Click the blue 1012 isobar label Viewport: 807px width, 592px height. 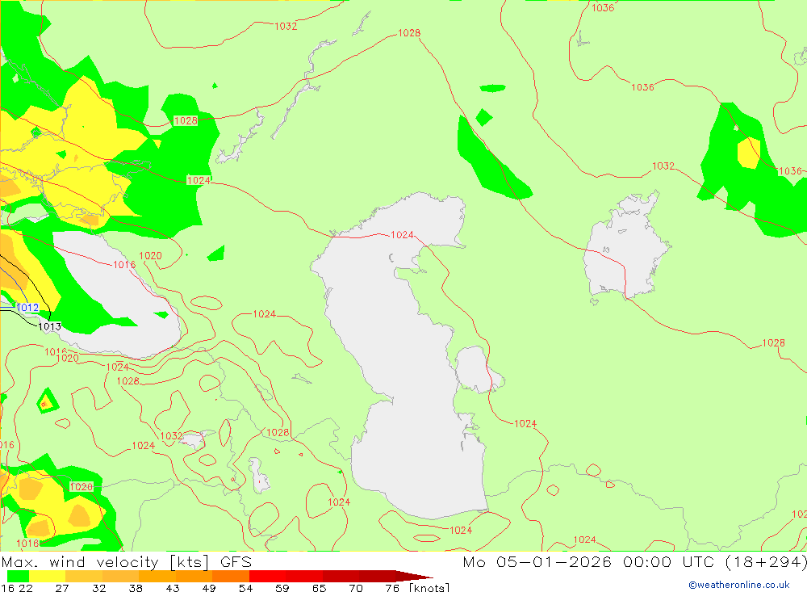click(x=27, y=308)
